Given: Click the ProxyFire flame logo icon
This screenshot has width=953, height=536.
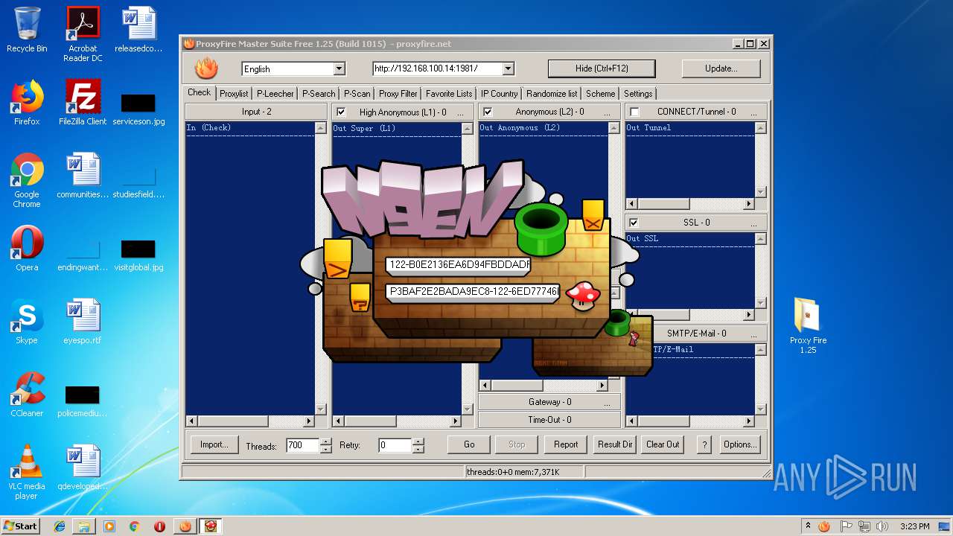Looking at the screenshot, I should [x=206, y=68].
